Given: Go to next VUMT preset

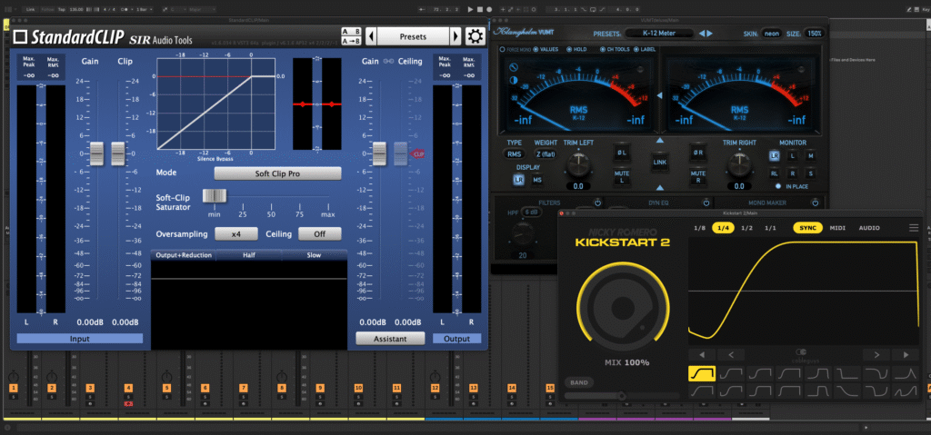Looking at the screenshot, I should coord(709,34).
